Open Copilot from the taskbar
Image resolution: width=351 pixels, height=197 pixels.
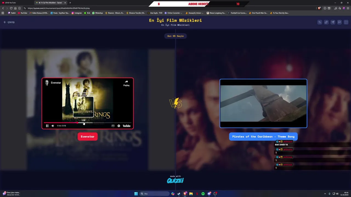click(x=173, y=194)
